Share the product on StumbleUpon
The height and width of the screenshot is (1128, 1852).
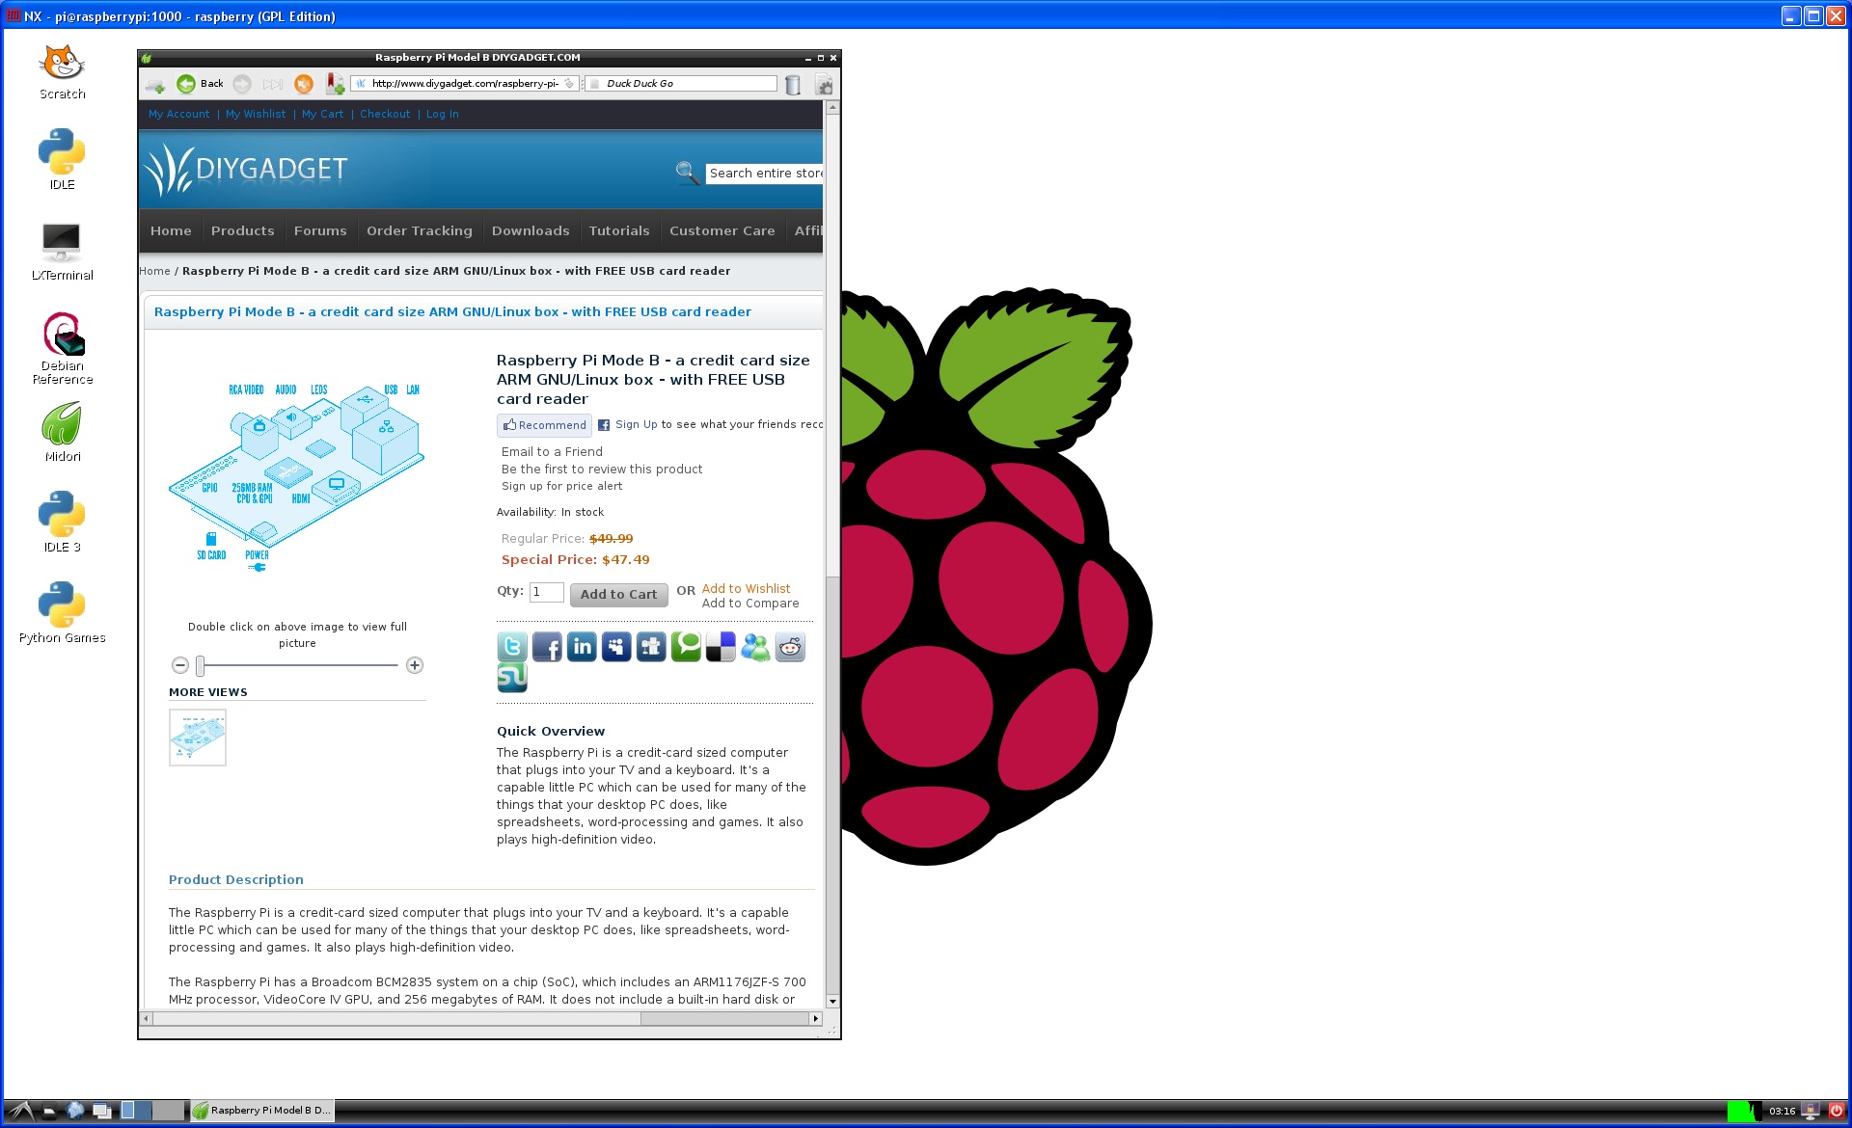512,678
